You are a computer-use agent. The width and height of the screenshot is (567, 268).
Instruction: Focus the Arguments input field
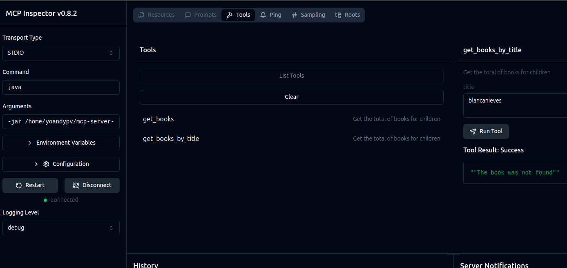click(61, 122)
